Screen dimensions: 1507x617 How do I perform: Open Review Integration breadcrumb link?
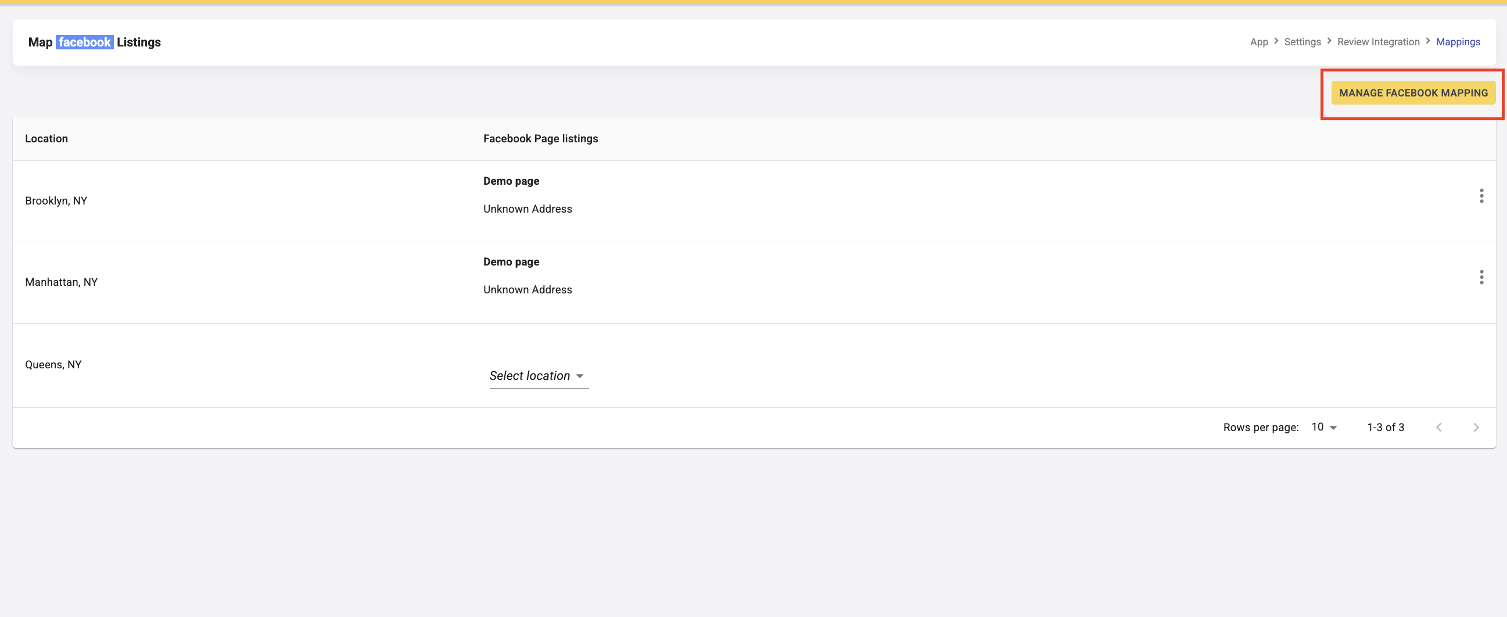click(x=1377, y=42)
